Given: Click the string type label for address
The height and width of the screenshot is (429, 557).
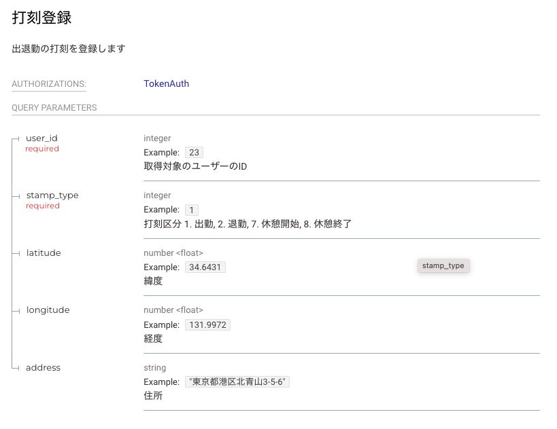Looking at the screenshot, I should tap(155, 368).
